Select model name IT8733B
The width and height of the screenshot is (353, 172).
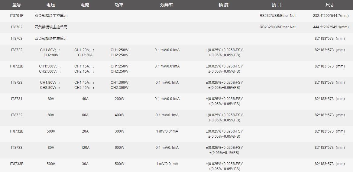tap(17, 164)
